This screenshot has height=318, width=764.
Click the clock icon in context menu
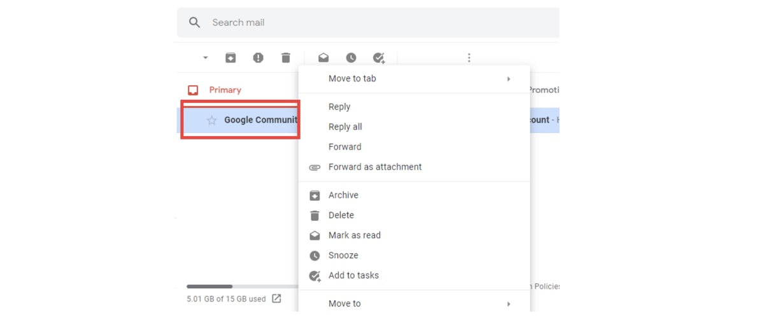coord(315,256)
